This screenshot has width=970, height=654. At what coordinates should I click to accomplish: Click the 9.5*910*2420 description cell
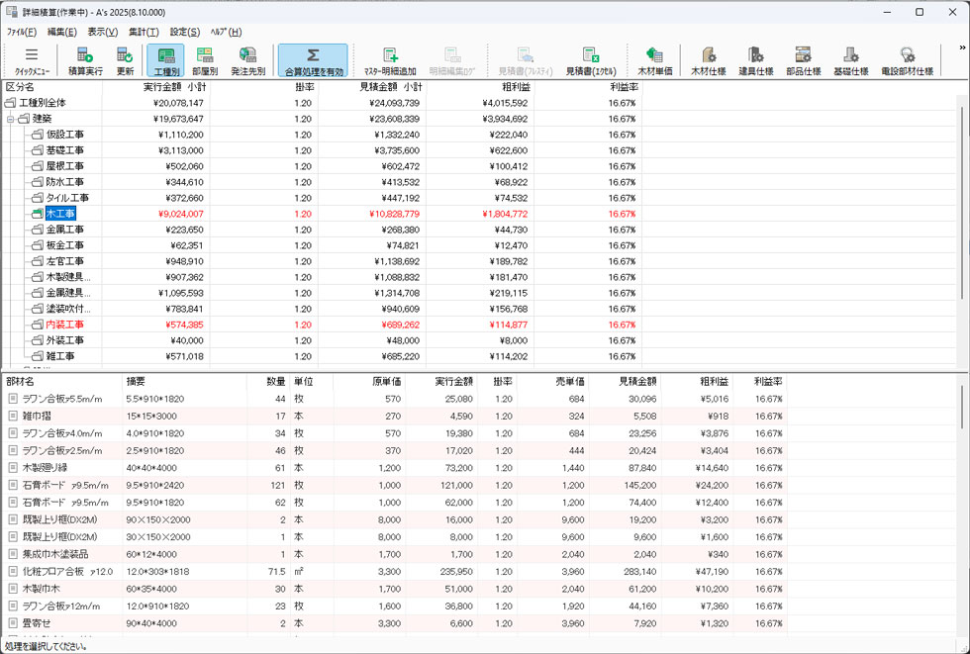(x=155, y=485)
